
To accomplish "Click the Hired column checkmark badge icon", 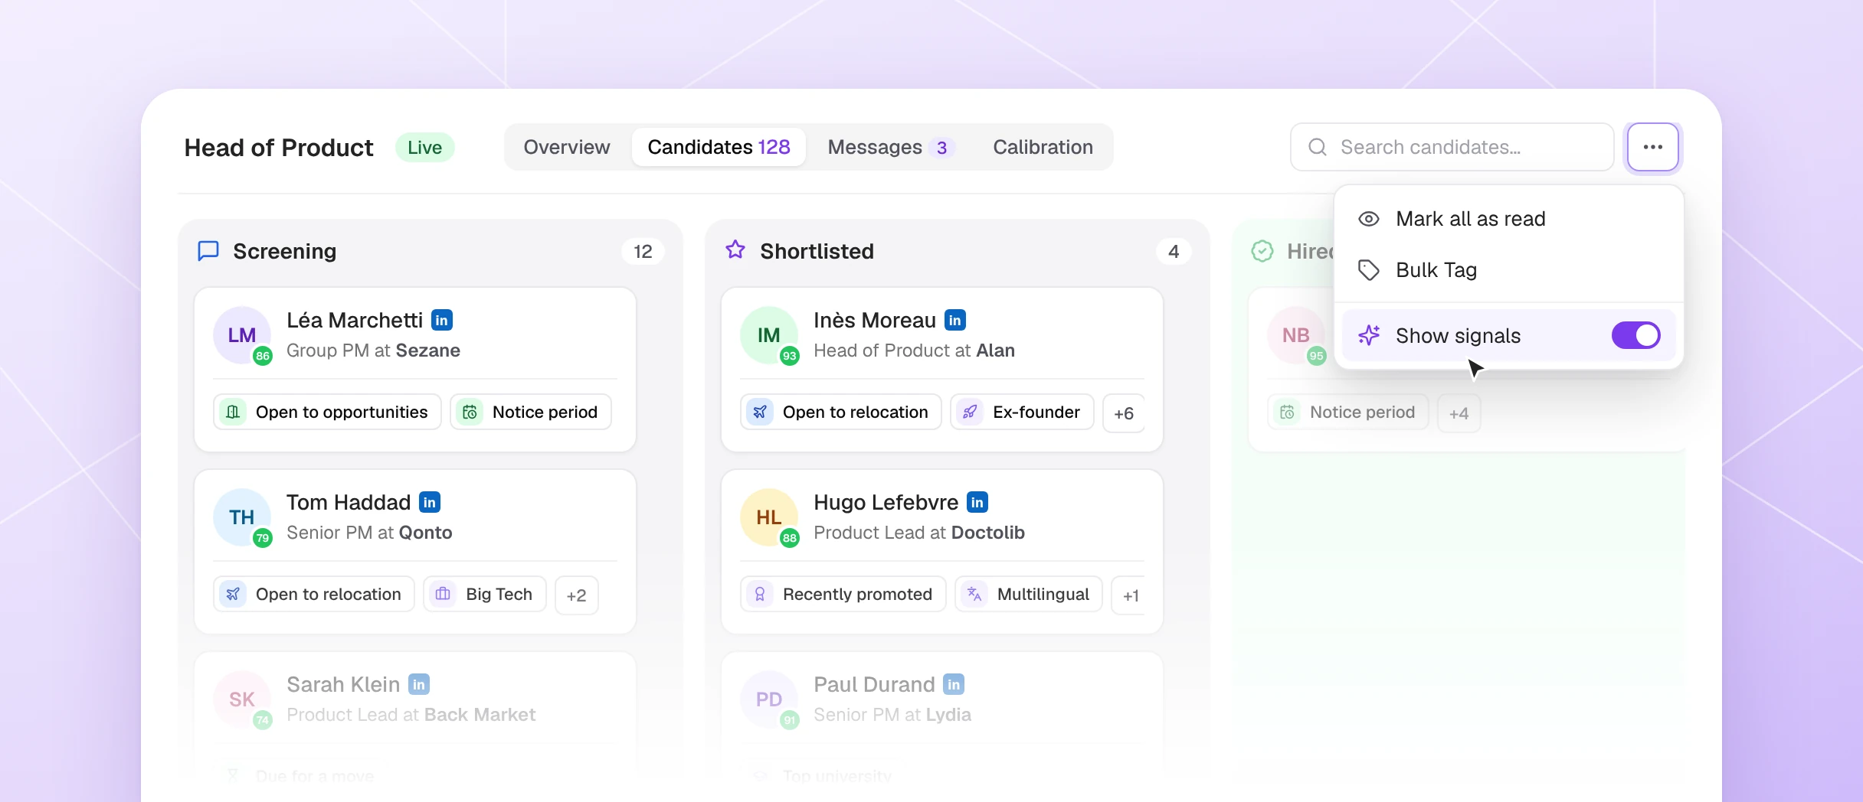I will [1262, 251].
